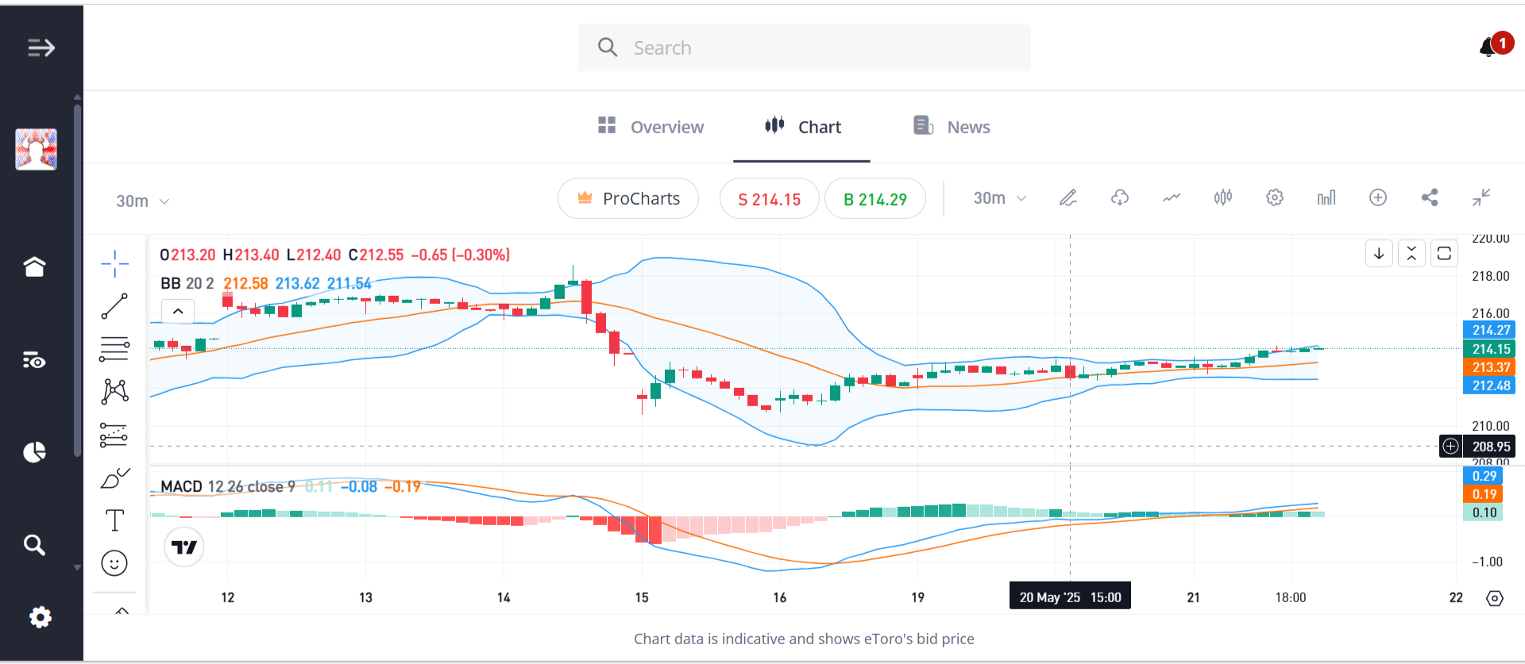Viewport: 1525px width, 664px height.
Task: Click the candlestick chart type icon
Action: tap(1223, 198)
